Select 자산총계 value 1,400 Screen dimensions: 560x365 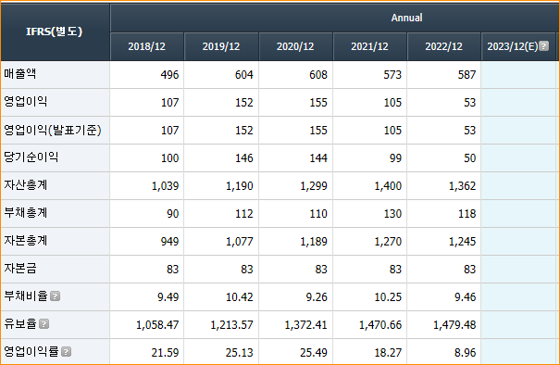pos(388,186)
